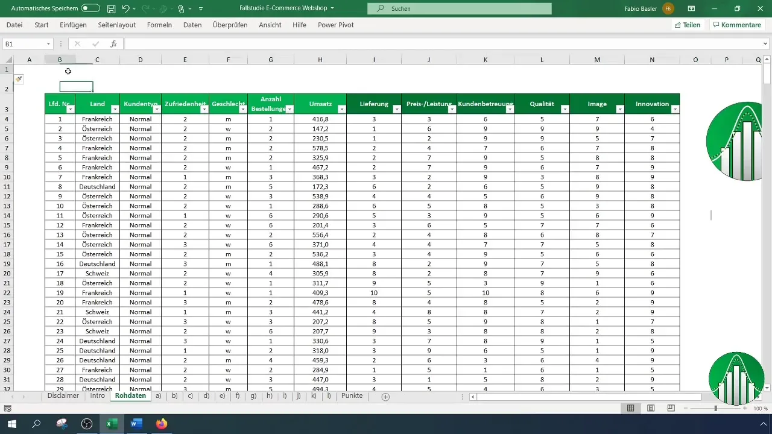Image resolution: width=772 pixels, height=434 pixels.
Task: Open filter dropdown for Innovation column
Action: 675,109
